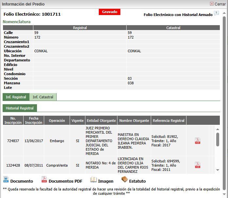Switch to Inf. Registral tab
The image size is (228, 198).
[x=16, y=97]
